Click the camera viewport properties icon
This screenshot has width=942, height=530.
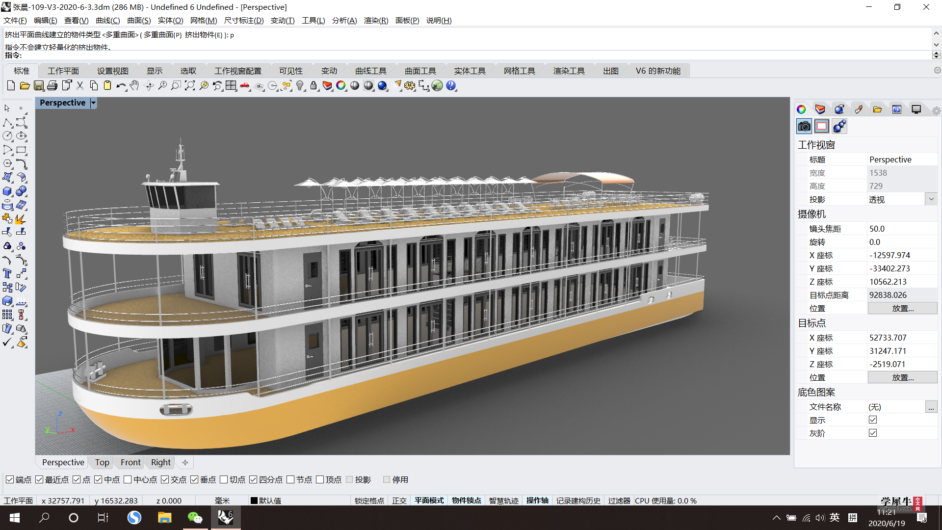(804, 127)
